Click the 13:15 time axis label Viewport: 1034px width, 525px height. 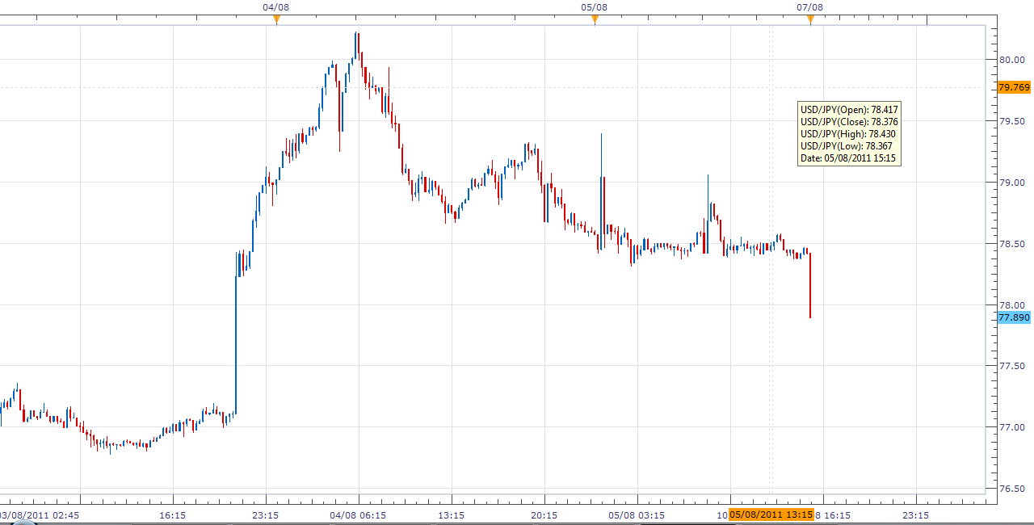452,514
